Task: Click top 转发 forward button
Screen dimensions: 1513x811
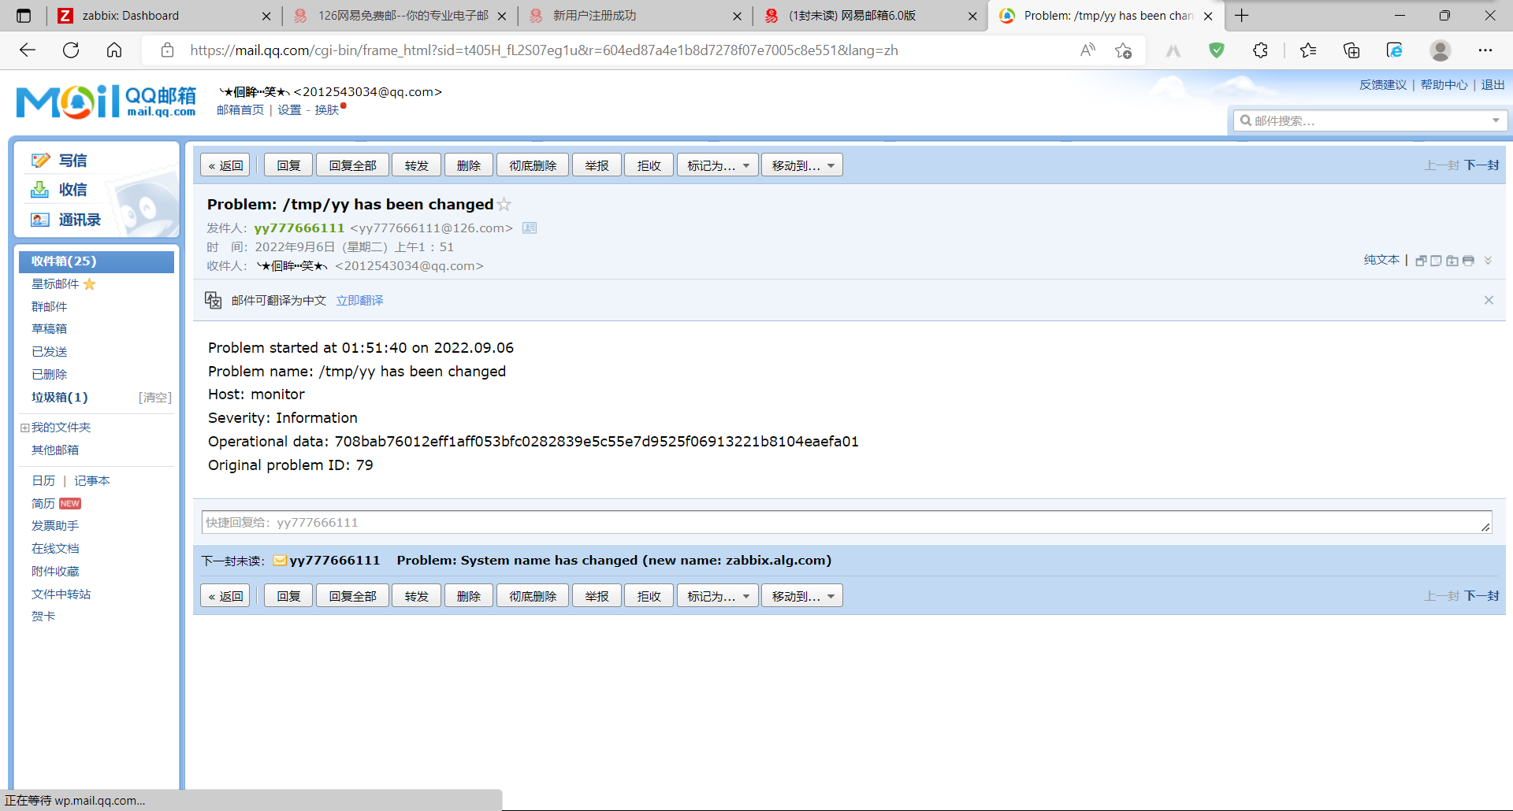Action: click(x=416, y=165)
